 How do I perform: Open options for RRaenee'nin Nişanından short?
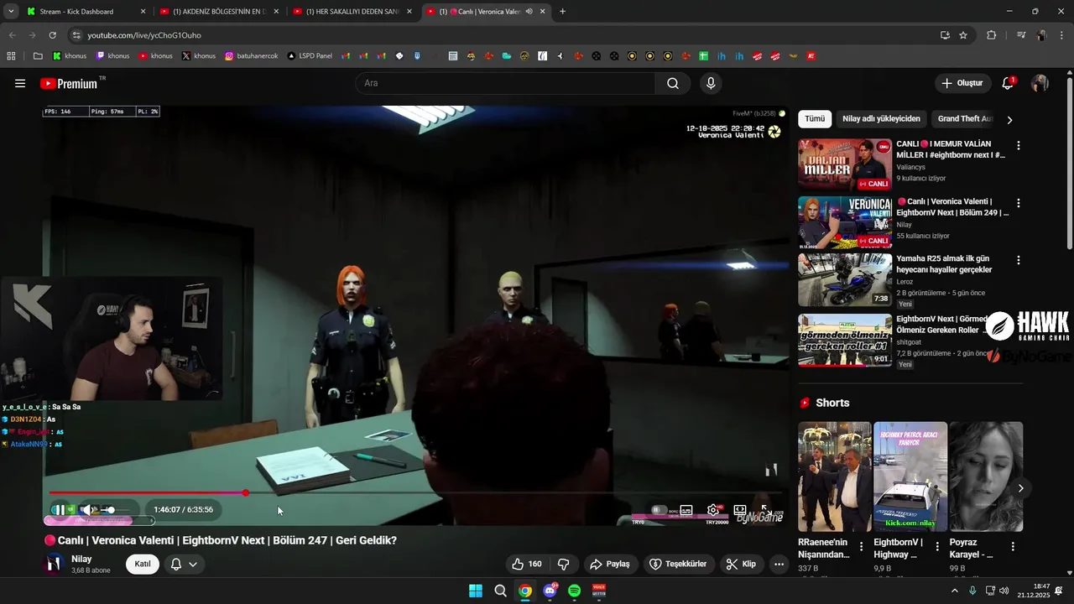click(862, 546)
